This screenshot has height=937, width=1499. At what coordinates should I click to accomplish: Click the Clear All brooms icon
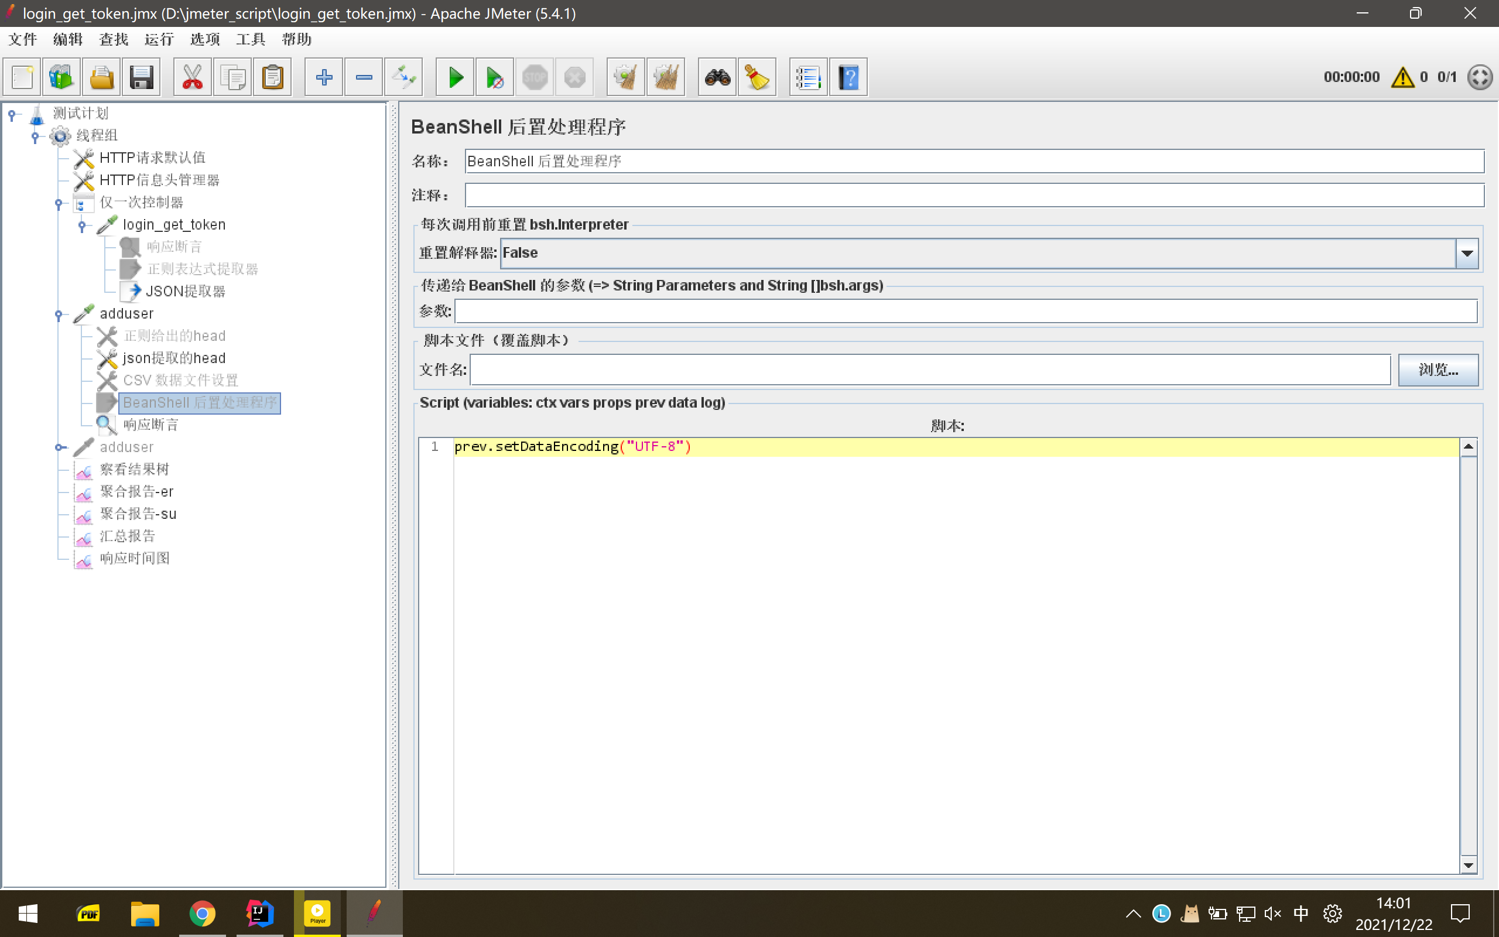[665, 77]
